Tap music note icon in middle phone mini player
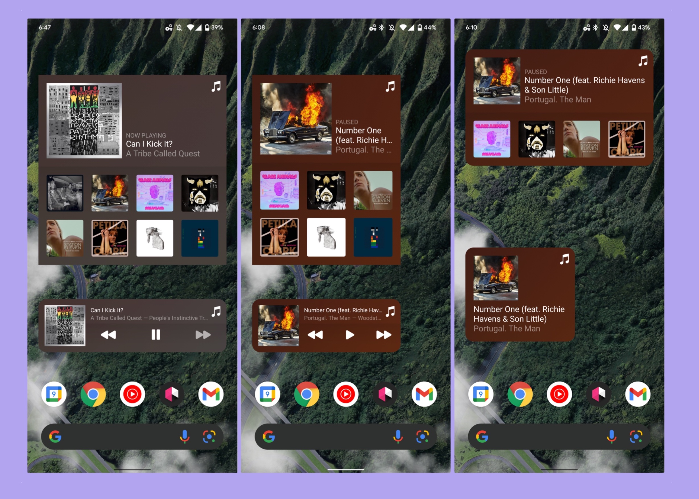699x499 pixels. point(390,312)
